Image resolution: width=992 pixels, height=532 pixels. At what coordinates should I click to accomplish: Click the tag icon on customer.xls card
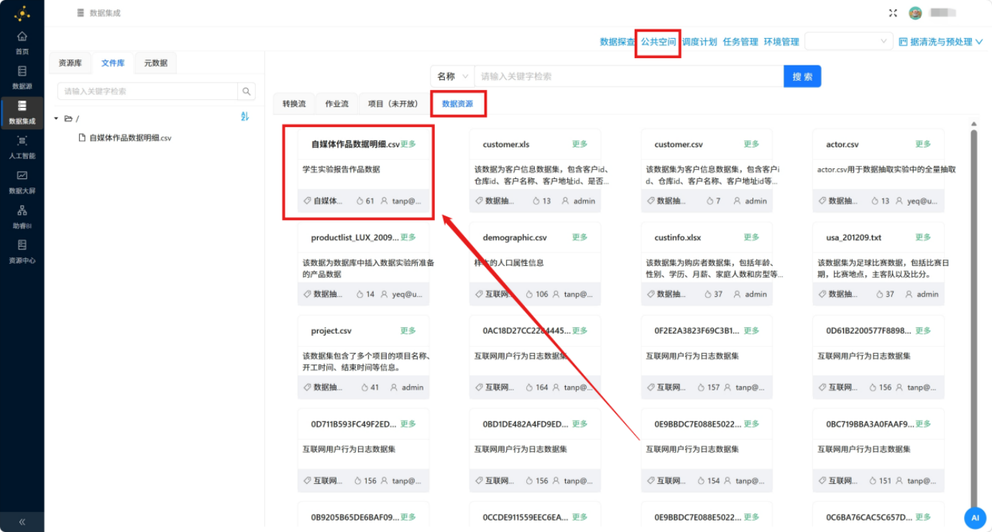479,201
